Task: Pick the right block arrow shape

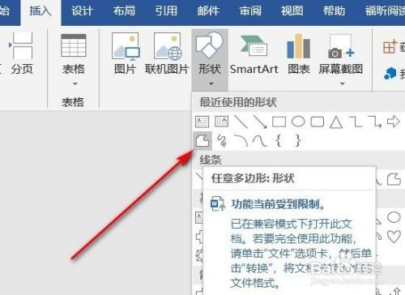Action: (x=394, y=122)
